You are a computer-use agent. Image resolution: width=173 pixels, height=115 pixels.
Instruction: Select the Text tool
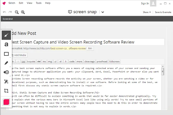(6, 44)
